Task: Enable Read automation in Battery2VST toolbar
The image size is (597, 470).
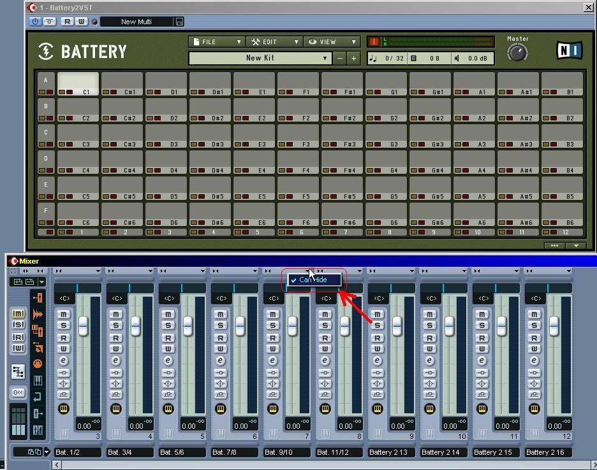Action: (x=67, y=22)
